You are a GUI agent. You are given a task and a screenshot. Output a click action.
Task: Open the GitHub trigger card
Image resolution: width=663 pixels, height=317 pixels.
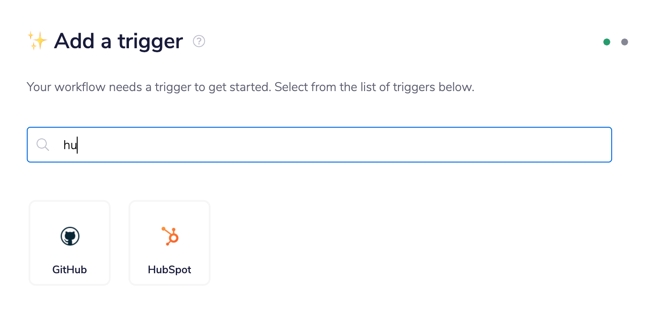pos(69,242)
